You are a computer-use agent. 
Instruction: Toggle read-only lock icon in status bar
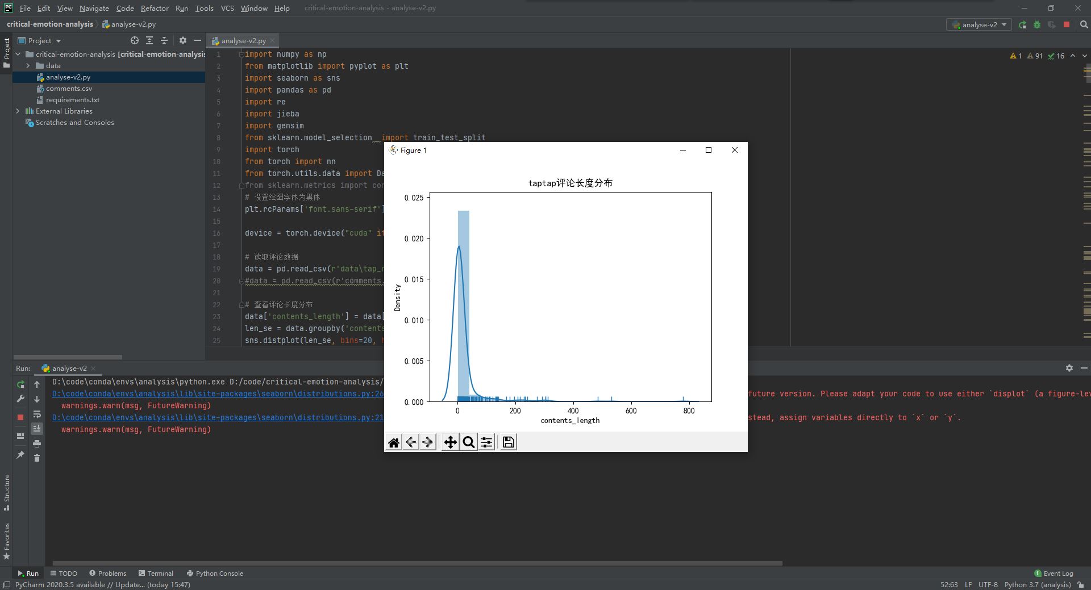[1080, 584]
